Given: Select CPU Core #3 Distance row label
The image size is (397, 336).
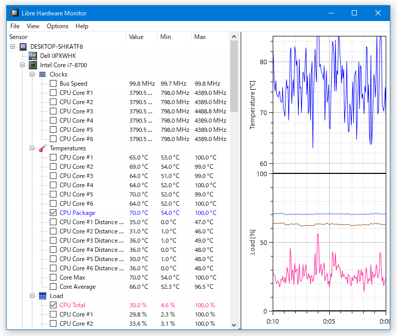Looking at the screenshot, I should pyautogui.click(x=91, y=241).
